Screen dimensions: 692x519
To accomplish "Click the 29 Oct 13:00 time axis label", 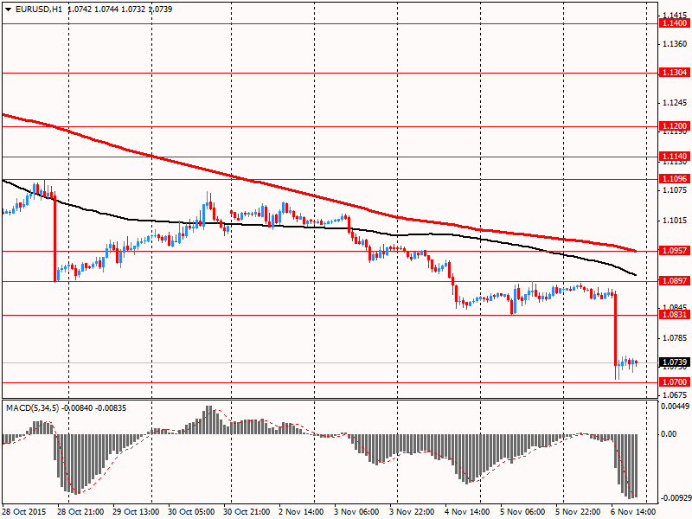I will click(x=136, y=512).
